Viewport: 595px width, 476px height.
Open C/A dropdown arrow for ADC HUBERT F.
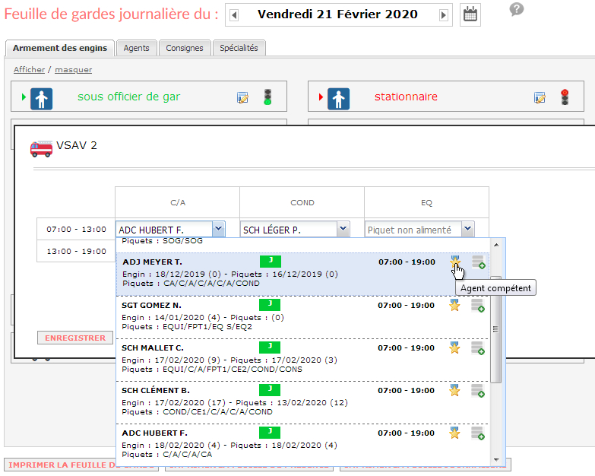(219, 230)
